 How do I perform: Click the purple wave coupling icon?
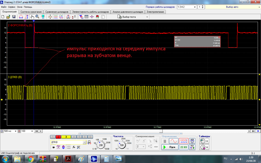[58, 147]
